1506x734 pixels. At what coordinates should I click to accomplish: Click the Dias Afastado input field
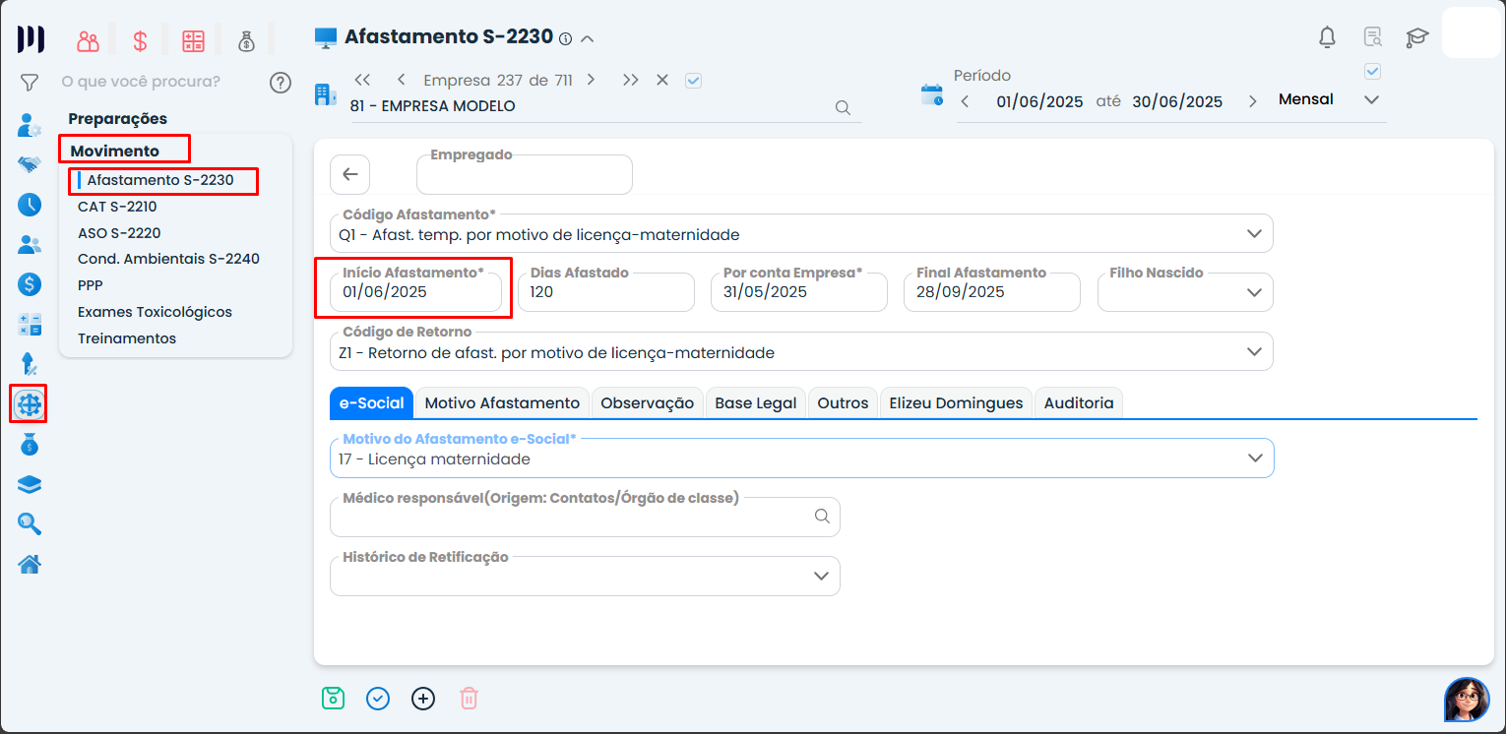click(x=605, y=292)
